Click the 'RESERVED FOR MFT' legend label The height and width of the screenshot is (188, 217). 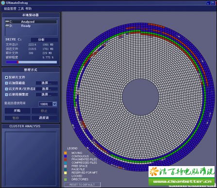click(84, 173)
